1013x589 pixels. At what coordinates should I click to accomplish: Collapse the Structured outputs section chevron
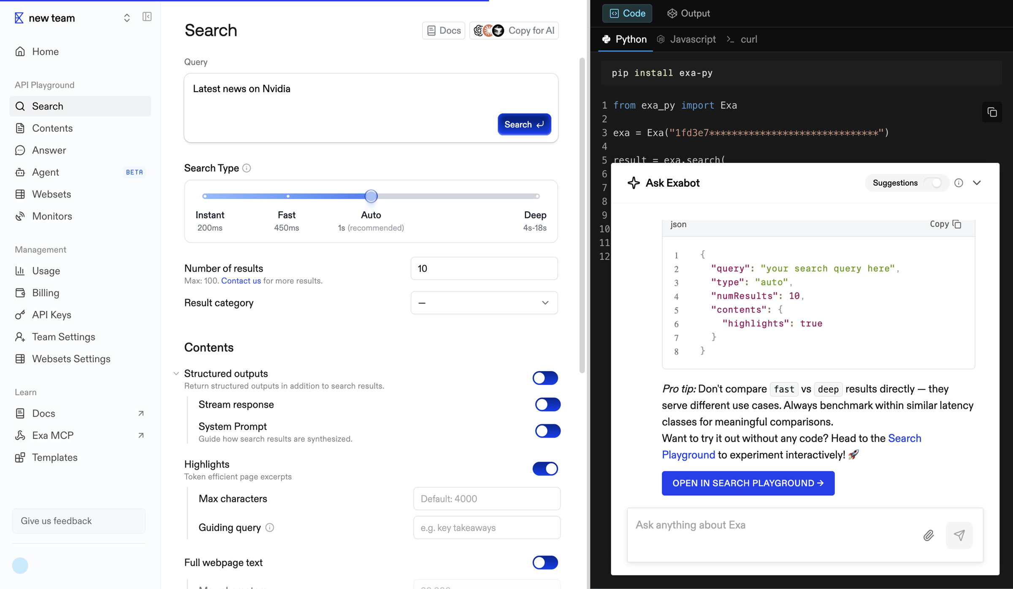(x=176, y=374)
